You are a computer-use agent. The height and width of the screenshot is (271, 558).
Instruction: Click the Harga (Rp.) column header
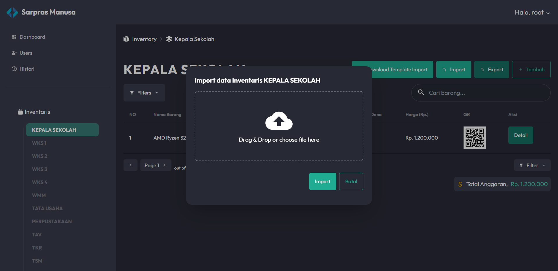417,115
